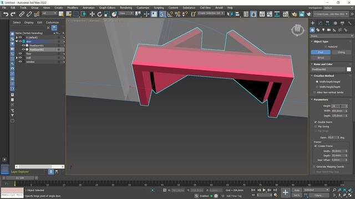355x199 pixels.
Task: Click the Render Production teapot icon
Action: pos(308,14)
